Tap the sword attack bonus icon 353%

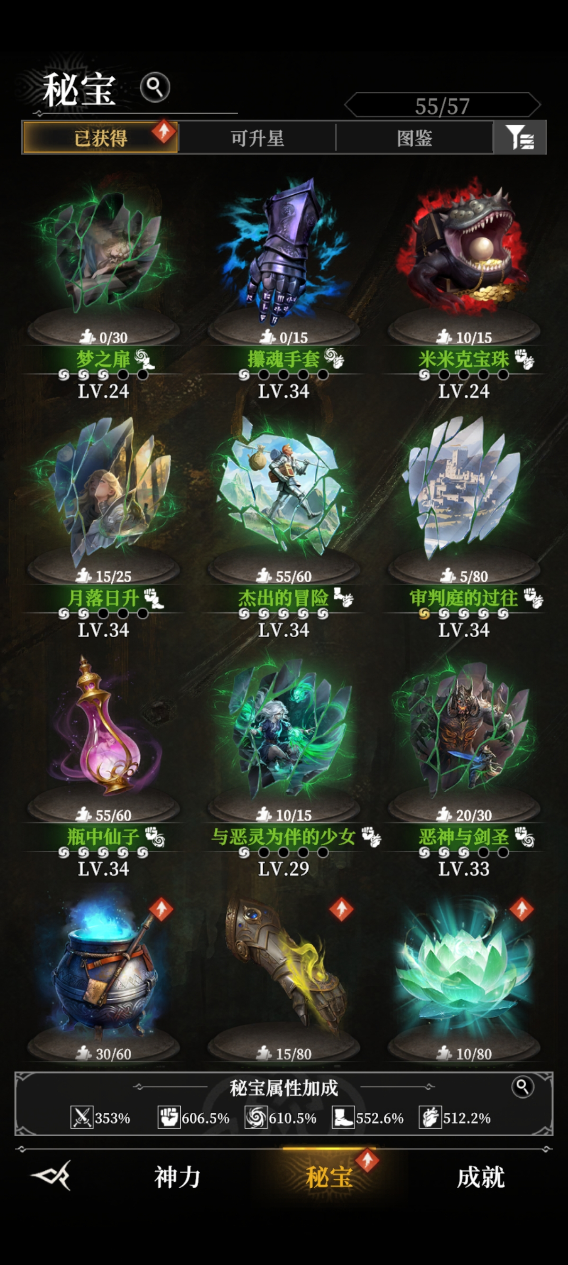[x=81, y=1118]
